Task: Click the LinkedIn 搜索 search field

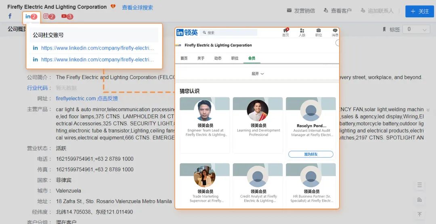Action: 228,33
